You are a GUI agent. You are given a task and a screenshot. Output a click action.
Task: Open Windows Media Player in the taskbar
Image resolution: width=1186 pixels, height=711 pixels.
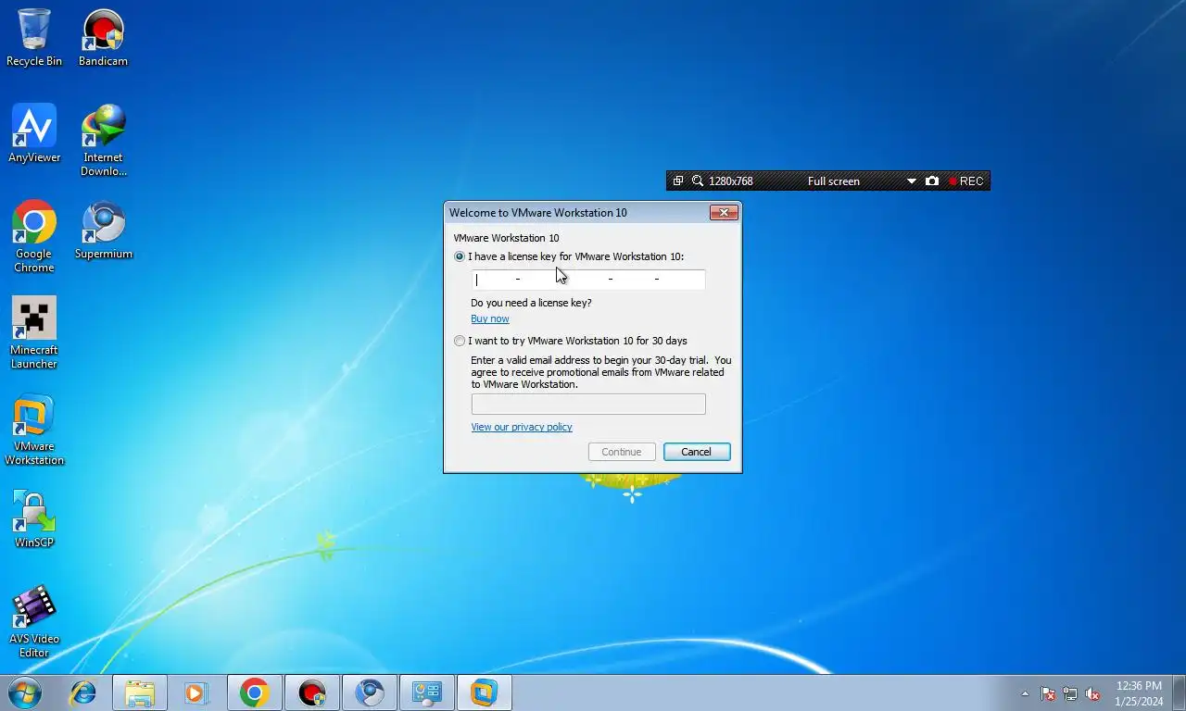click(x=196, y=692)
